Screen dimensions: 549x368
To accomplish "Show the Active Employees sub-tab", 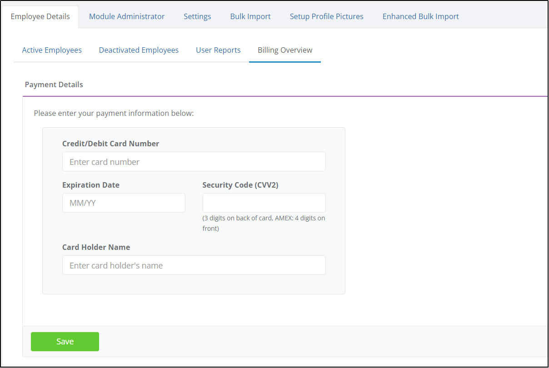I will tap(52, 50).
